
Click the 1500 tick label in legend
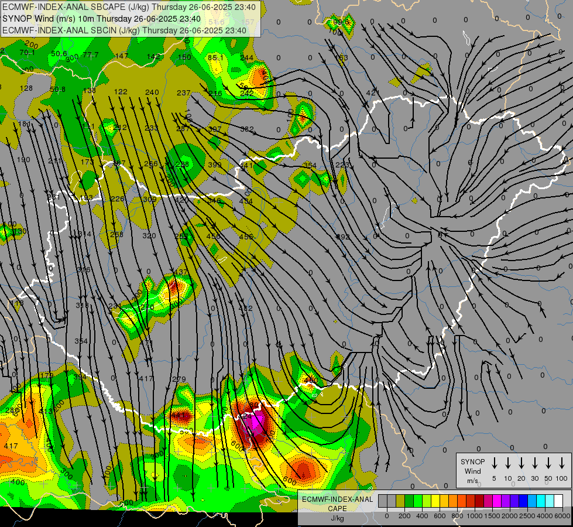coord(492,516)
